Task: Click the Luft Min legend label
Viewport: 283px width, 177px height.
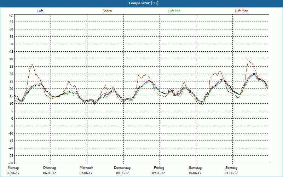Action: (174, 11)
